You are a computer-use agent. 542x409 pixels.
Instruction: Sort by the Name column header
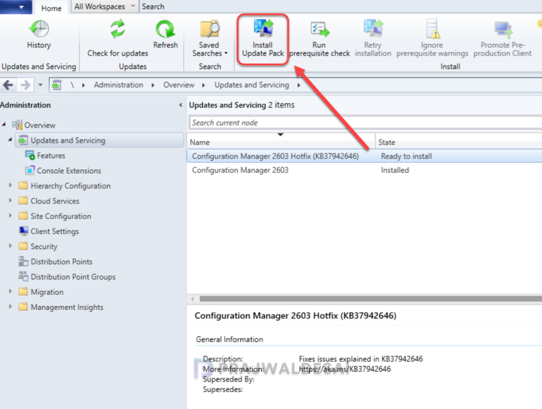(x=281, y=142)
